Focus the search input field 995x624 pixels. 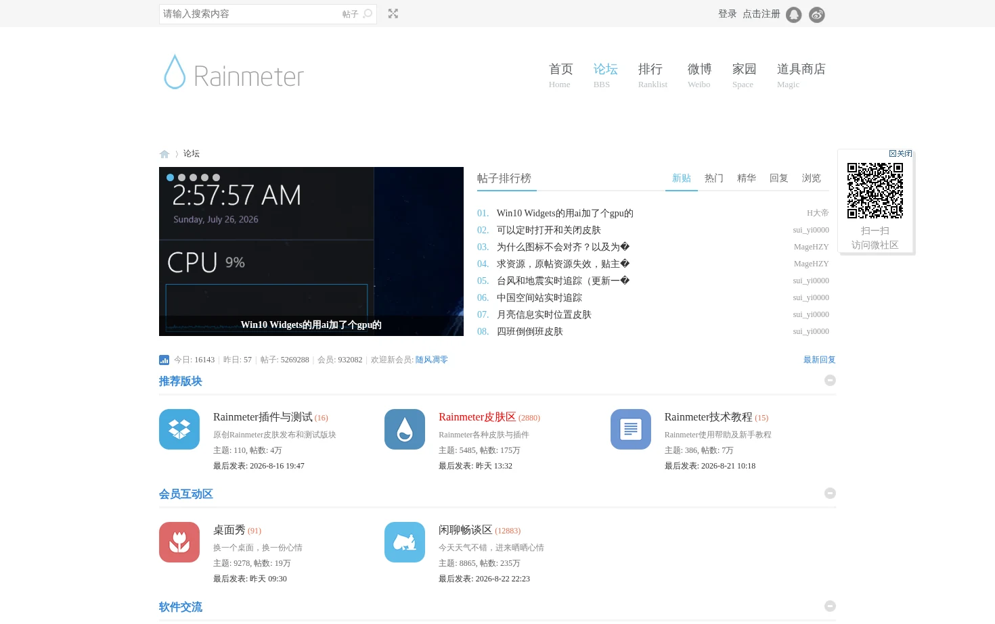point(250,14)
